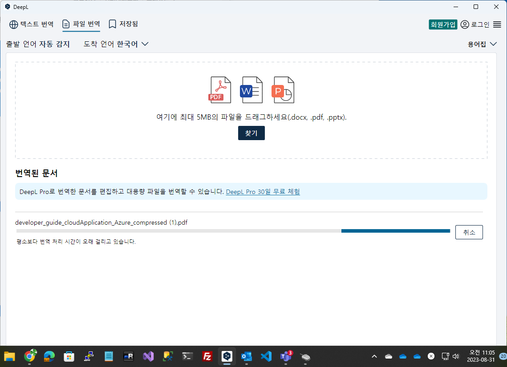Open File Explorer from the taskbar
Image resolution: width=507 pixels, height=367 pixels.
(10, 357)
